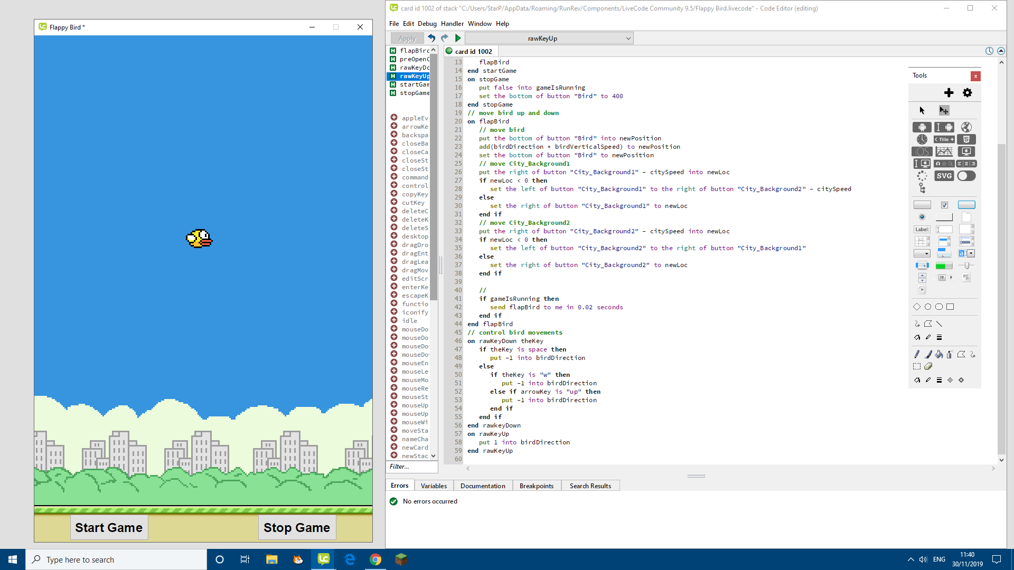The height and width of the screenshot is (570, 1014).
Task: Select the option menu control tool
Action: coord(922,254)
